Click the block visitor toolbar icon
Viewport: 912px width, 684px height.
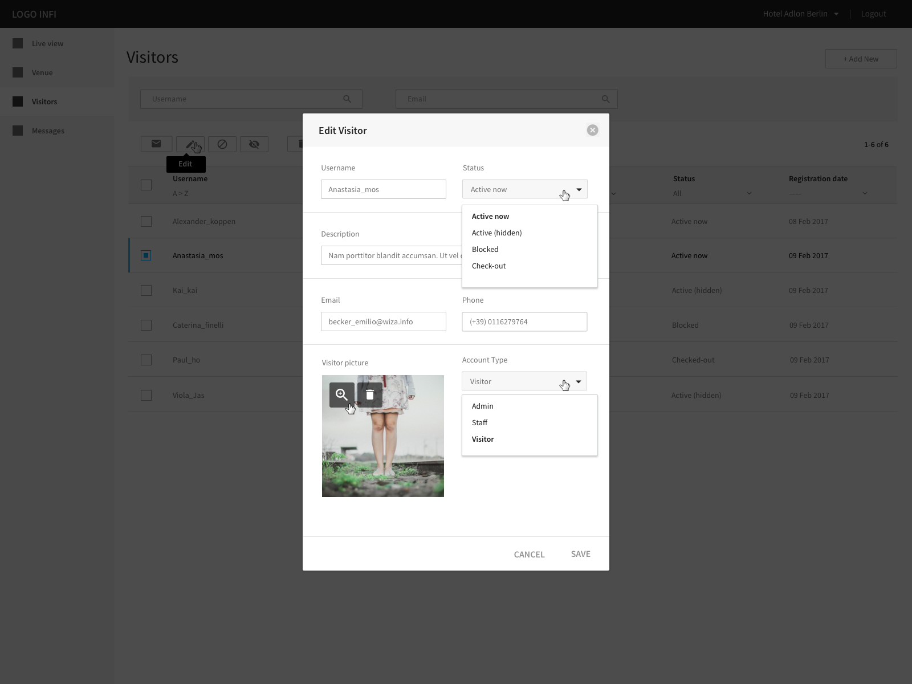[222, 144]
